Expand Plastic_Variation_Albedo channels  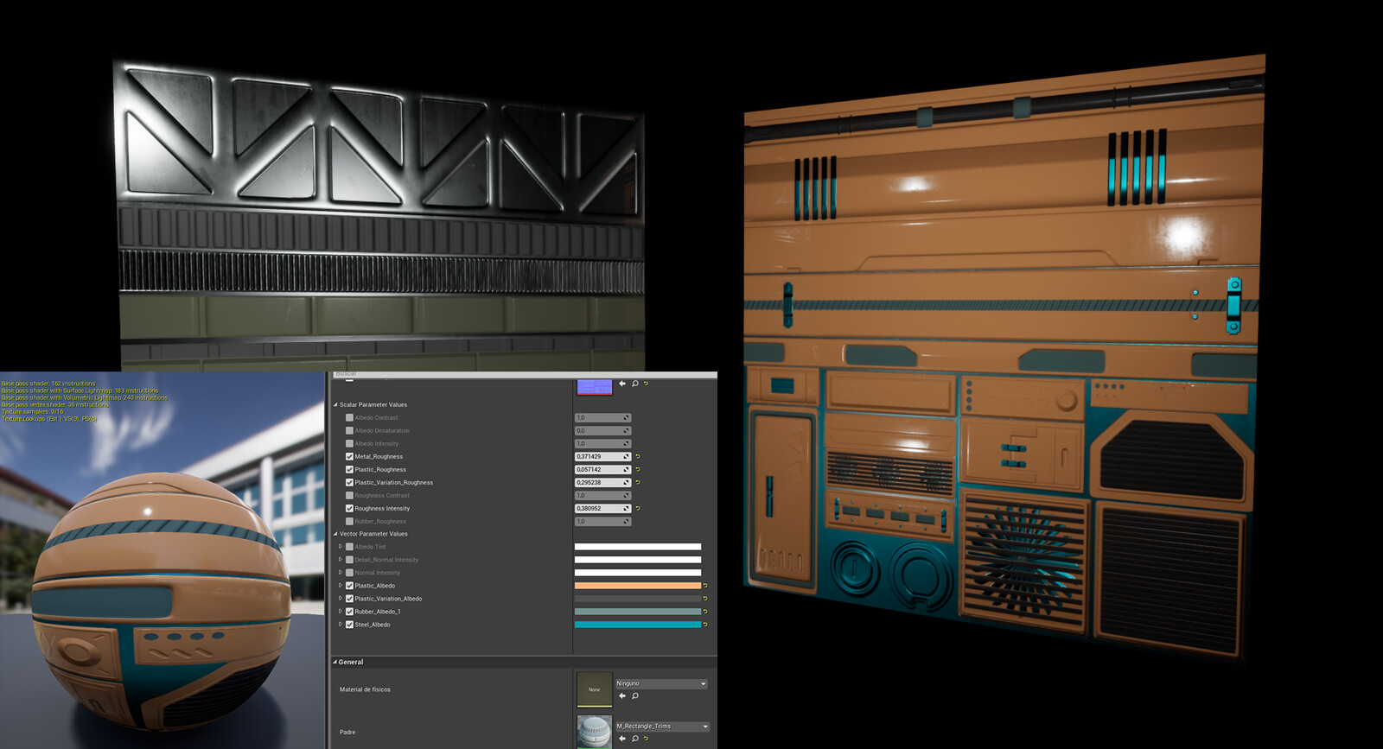point(341,599)
